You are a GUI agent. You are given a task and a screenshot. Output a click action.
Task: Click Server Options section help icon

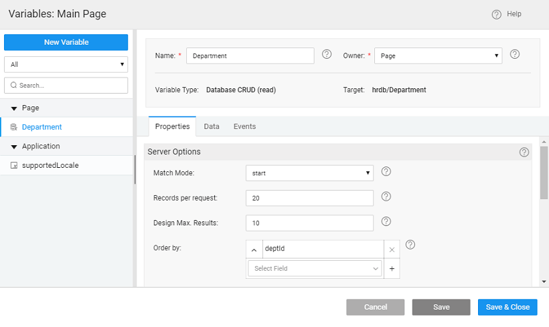524,152
